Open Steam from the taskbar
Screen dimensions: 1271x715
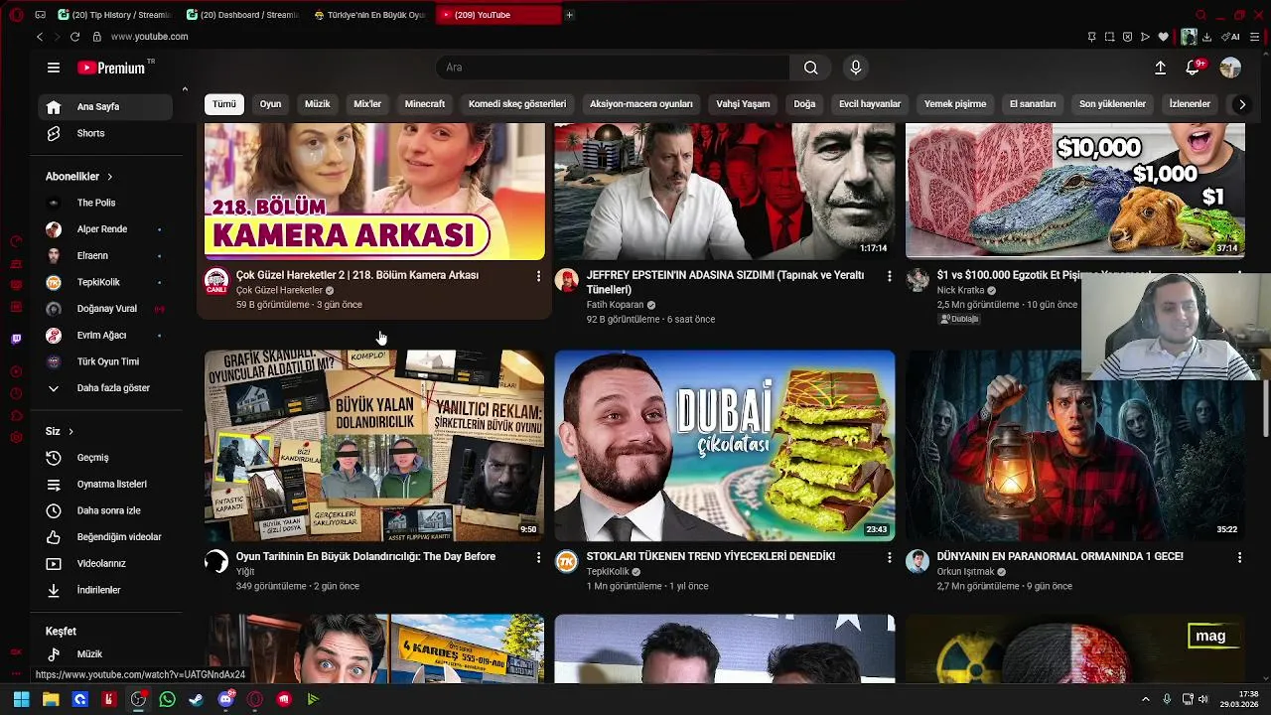click(197, 699)
